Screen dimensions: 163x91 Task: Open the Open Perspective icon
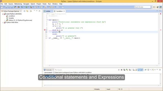click(x=154, y=7)
